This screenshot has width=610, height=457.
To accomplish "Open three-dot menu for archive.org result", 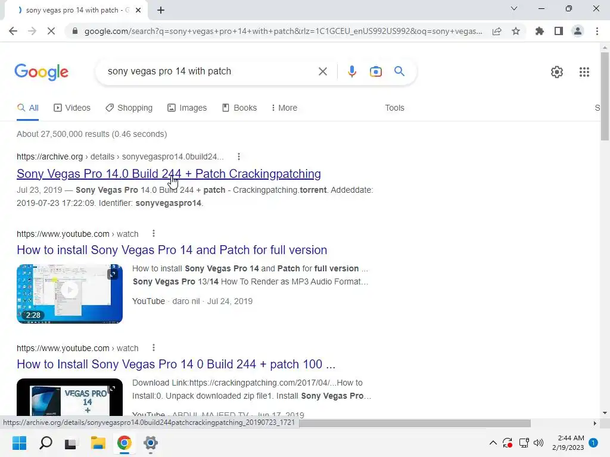I will (239, 156).
